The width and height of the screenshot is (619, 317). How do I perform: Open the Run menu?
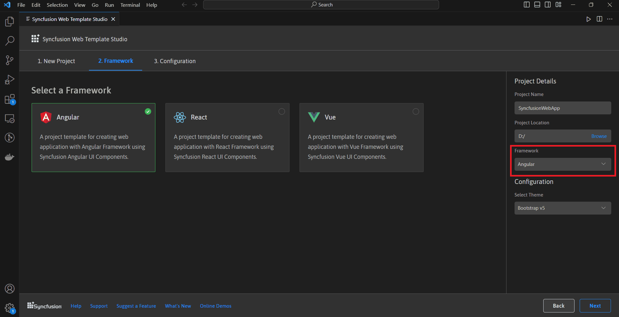(109, 5)
